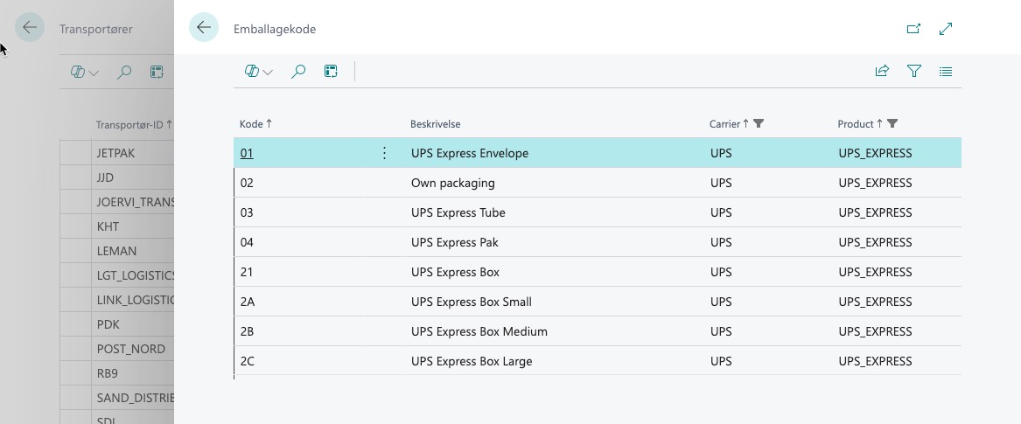The image size is (1021, 424).
Task: Click search icon in Transportører toolbar
Action: [x=124, y=72]
